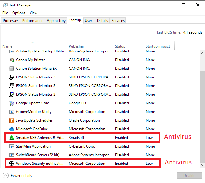
Task: Open the Options menu
Action: [19, 13]
